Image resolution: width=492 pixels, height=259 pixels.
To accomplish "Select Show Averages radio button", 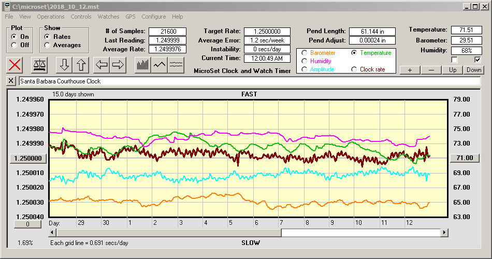I will pos(47,45).
